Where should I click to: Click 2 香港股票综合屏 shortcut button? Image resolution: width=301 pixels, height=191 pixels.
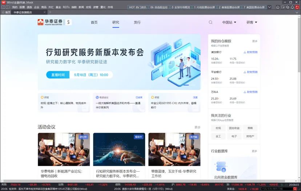point(229,7)
